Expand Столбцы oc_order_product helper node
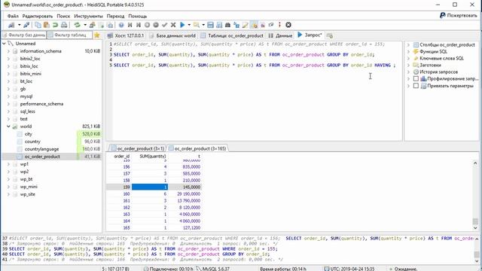 point(408,45)
